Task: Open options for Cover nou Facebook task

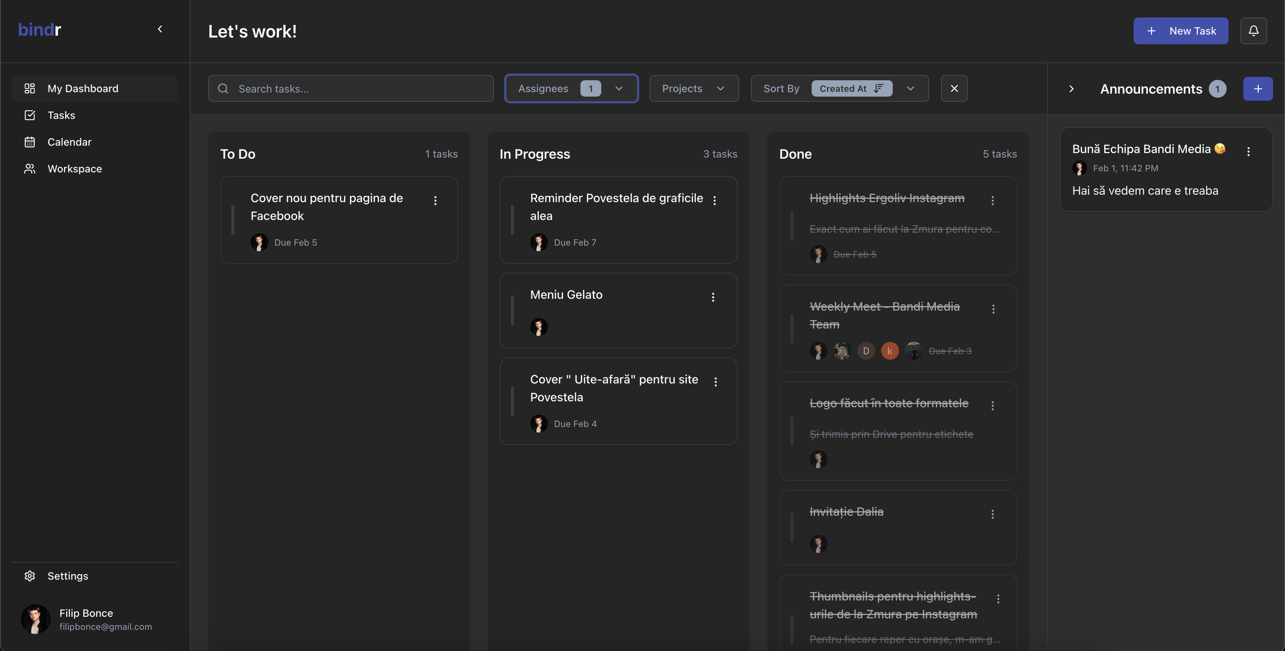Action: [x=435, y=200]
